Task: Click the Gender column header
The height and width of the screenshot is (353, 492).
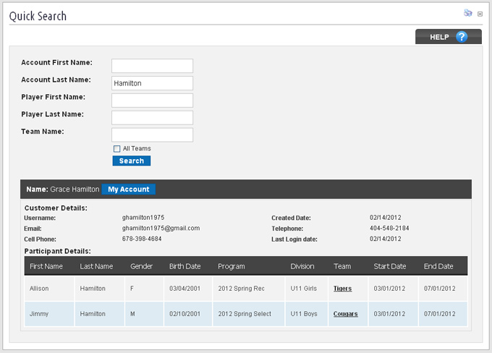Action: 142,266
